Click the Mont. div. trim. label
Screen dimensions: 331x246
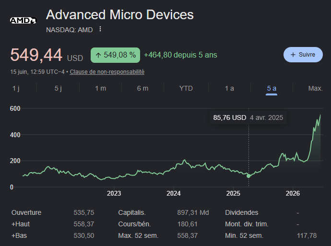tap(247, 224)
